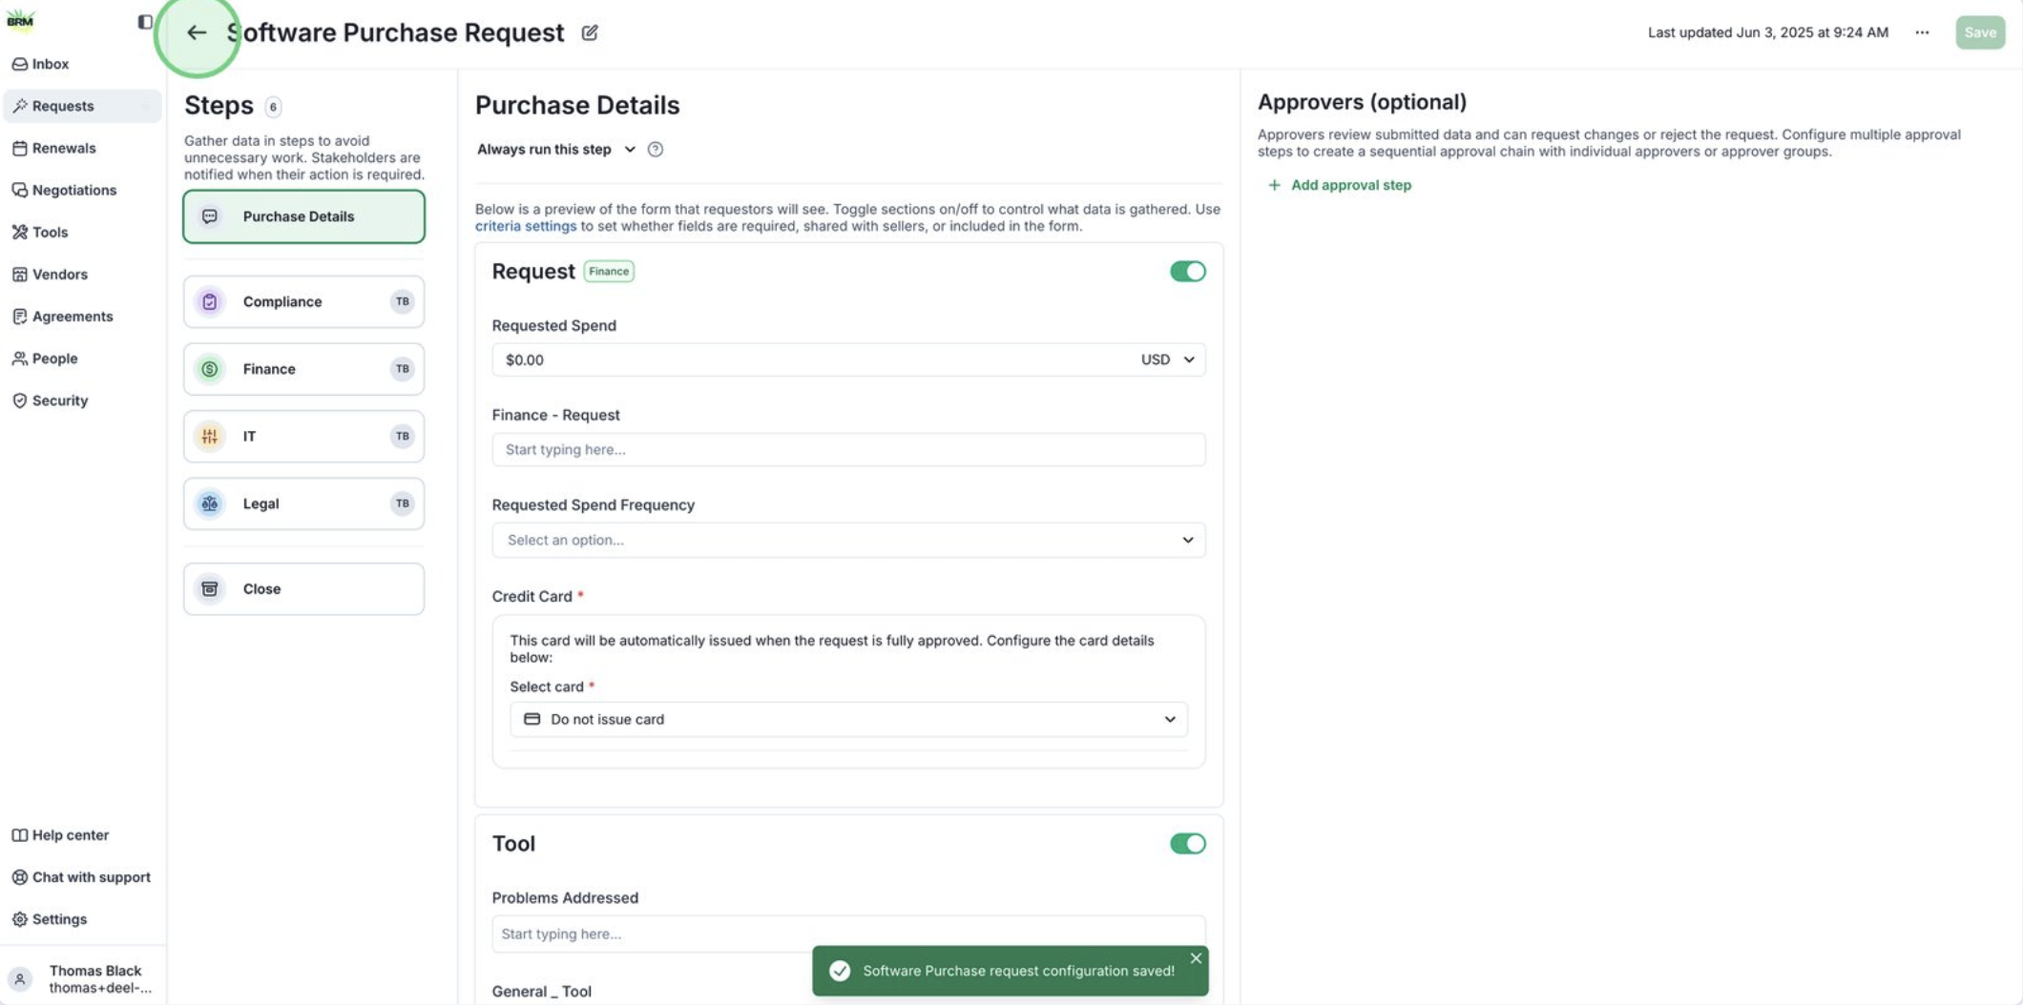Viewport: 2023px width, 1005px height.
Task: Click Add approval step
Action: tap(1339, 185)
